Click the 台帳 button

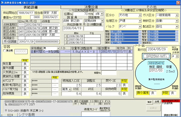point(157,102)
